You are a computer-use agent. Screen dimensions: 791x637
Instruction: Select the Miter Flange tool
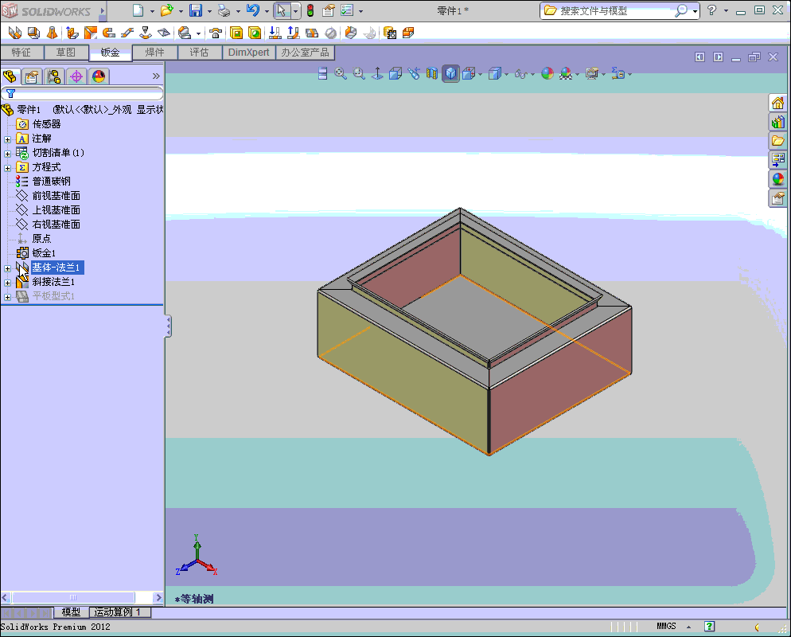[x=90, y=33]
